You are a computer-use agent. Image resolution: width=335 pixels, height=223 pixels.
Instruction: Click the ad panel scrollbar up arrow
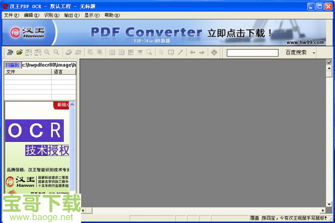click(72, 105)
